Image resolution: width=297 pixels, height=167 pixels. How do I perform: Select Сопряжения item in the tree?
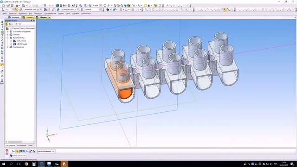click(19, 47)
